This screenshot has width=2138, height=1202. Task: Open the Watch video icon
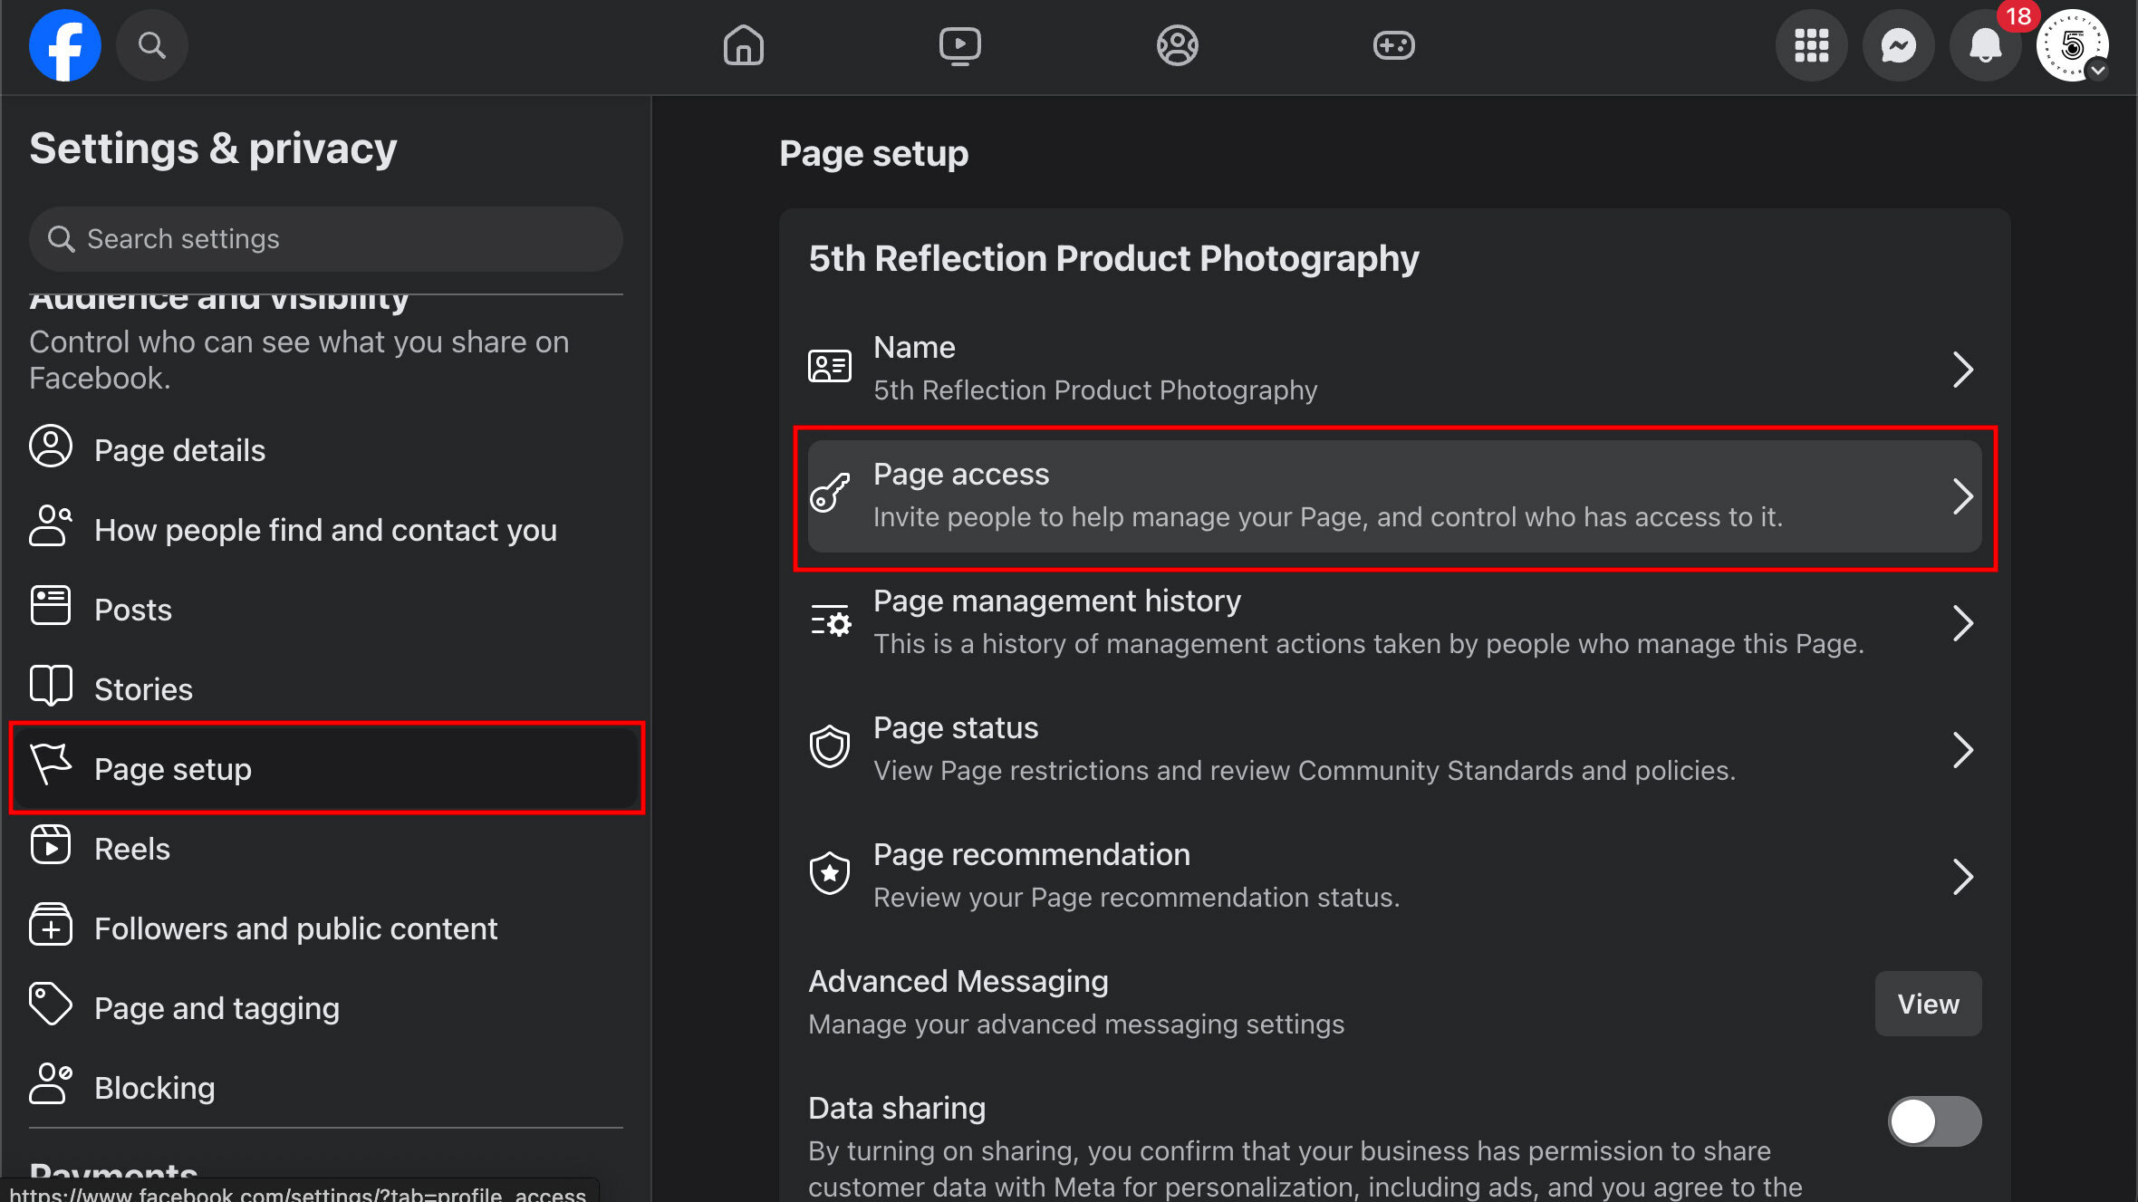pos(959,45)
